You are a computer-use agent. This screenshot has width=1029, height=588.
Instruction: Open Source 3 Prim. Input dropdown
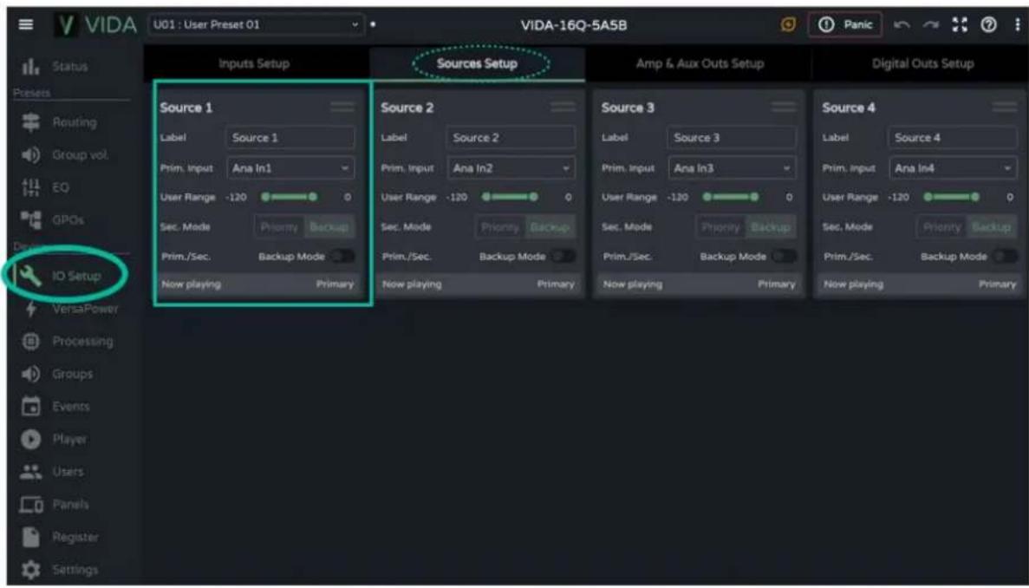(x=733, y=168)
